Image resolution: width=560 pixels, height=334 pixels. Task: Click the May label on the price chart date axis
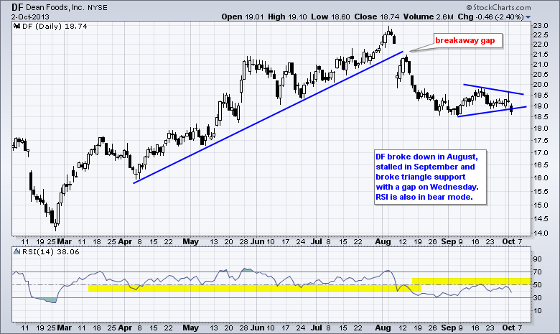point(190,241)
